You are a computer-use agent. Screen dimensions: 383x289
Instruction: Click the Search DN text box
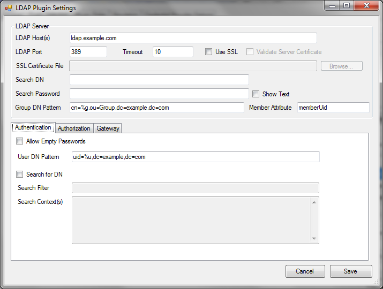tap(159, 80)
